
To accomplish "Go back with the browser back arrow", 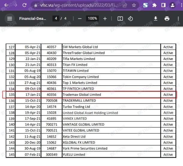I will click(x=6, y=5).
